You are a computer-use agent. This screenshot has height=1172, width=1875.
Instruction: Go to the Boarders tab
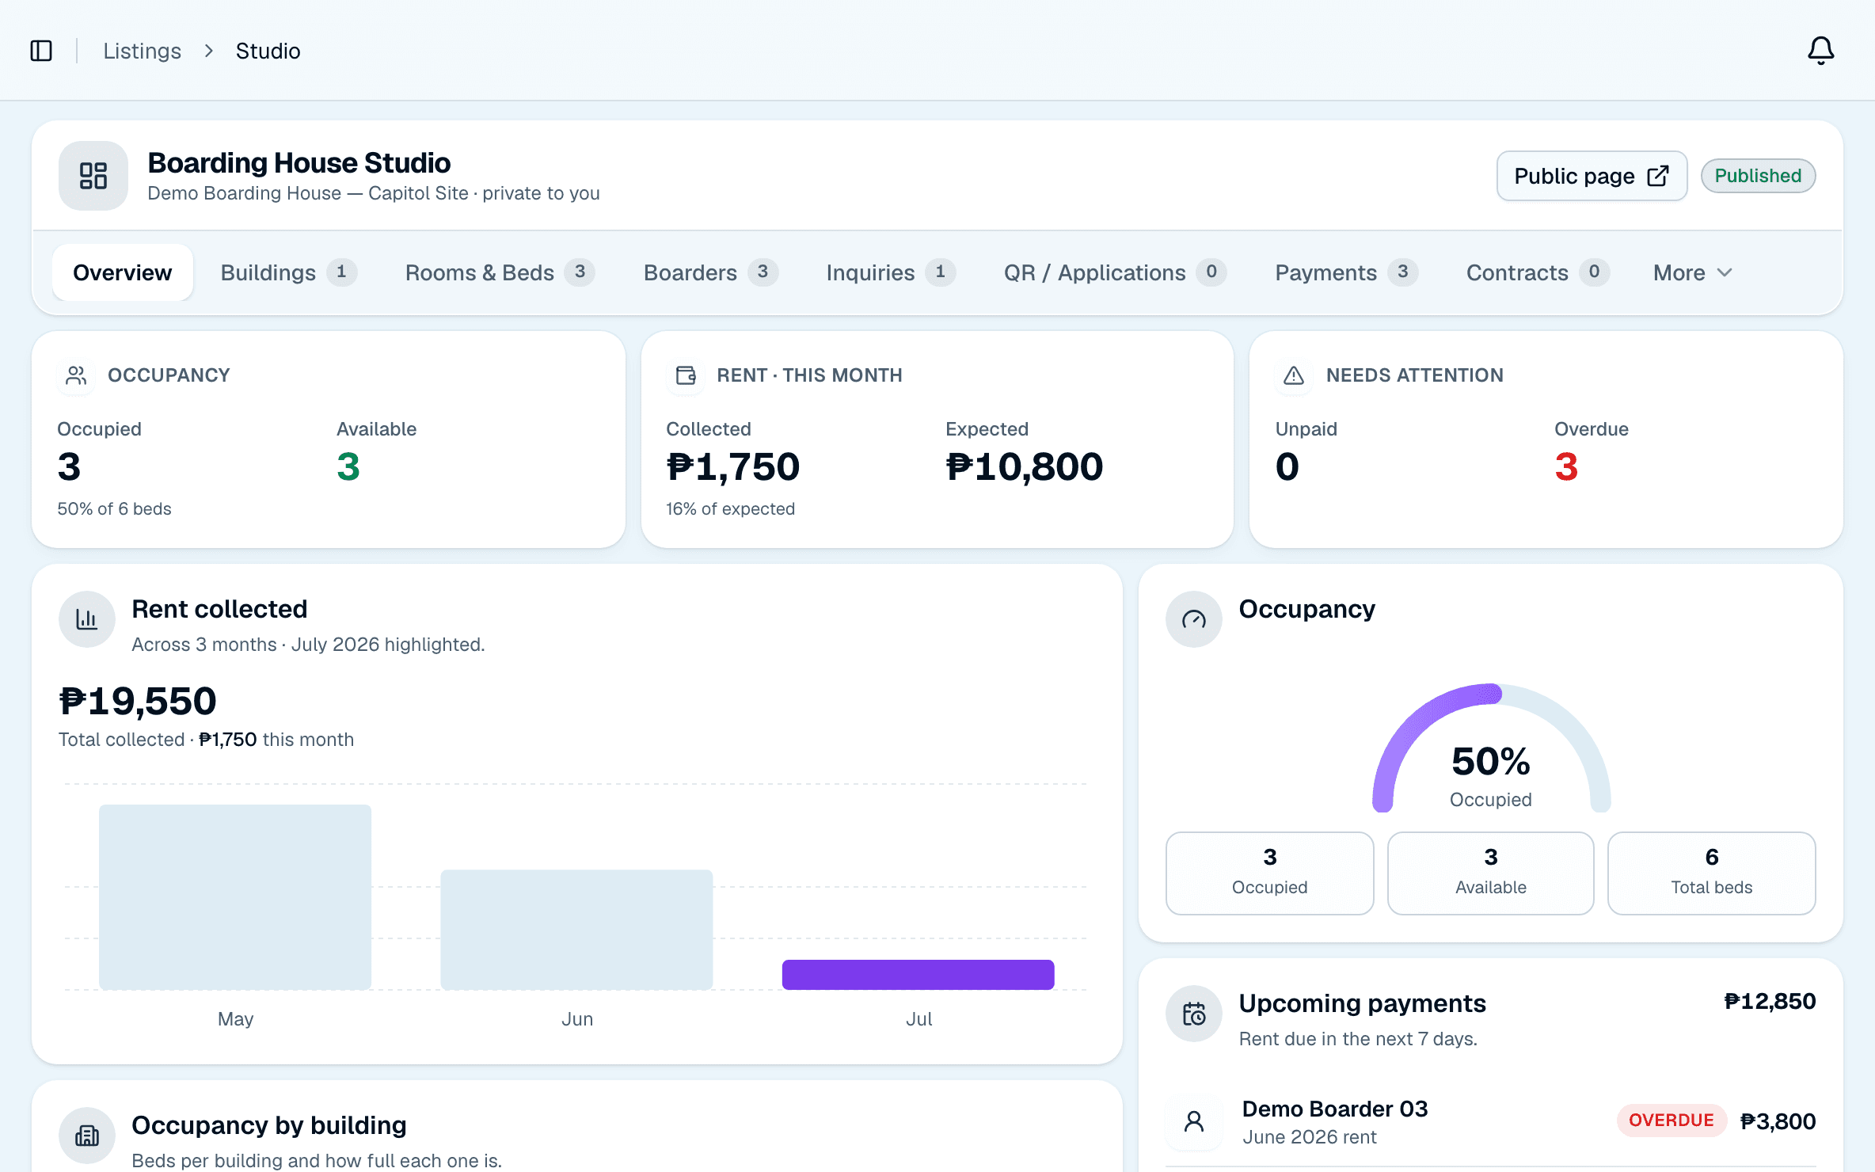[710, 272]
